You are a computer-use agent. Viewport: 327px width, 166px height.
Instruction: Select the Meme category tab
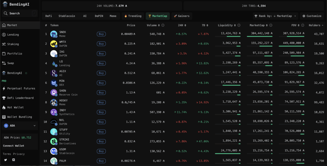click(113, 16)
